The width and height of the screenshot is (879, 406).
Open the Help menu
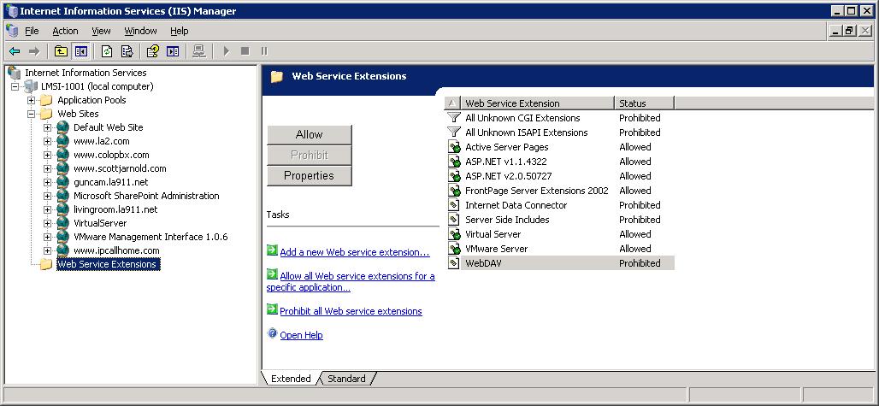coord(180,31)
